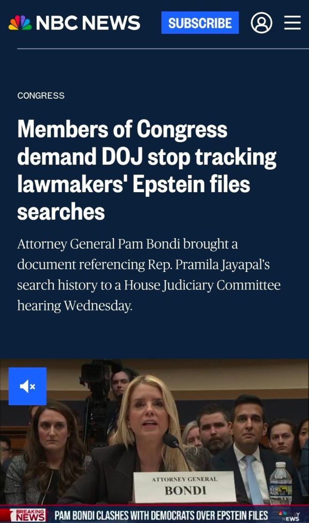Unmute the video using the speaker icon
Screen dimensions: 309x523
(x=27, y=386)
